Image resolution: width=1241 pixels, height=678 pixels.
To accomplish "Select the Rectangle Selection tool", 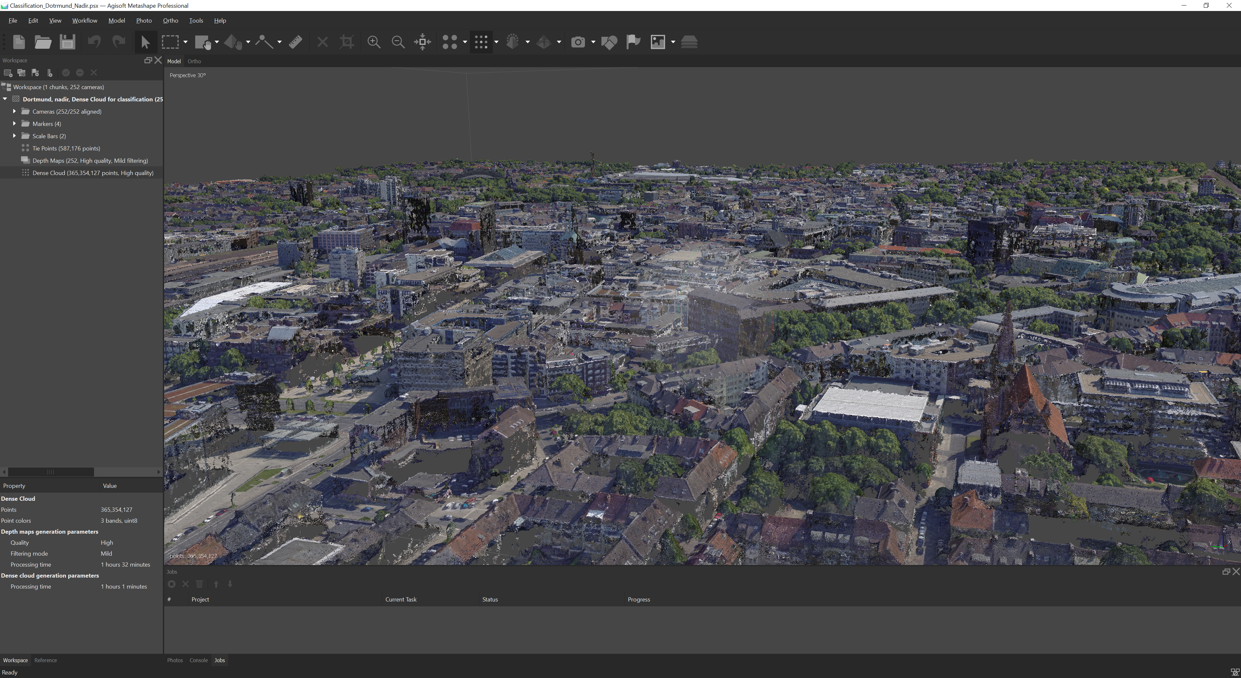I will pos(170,42).
